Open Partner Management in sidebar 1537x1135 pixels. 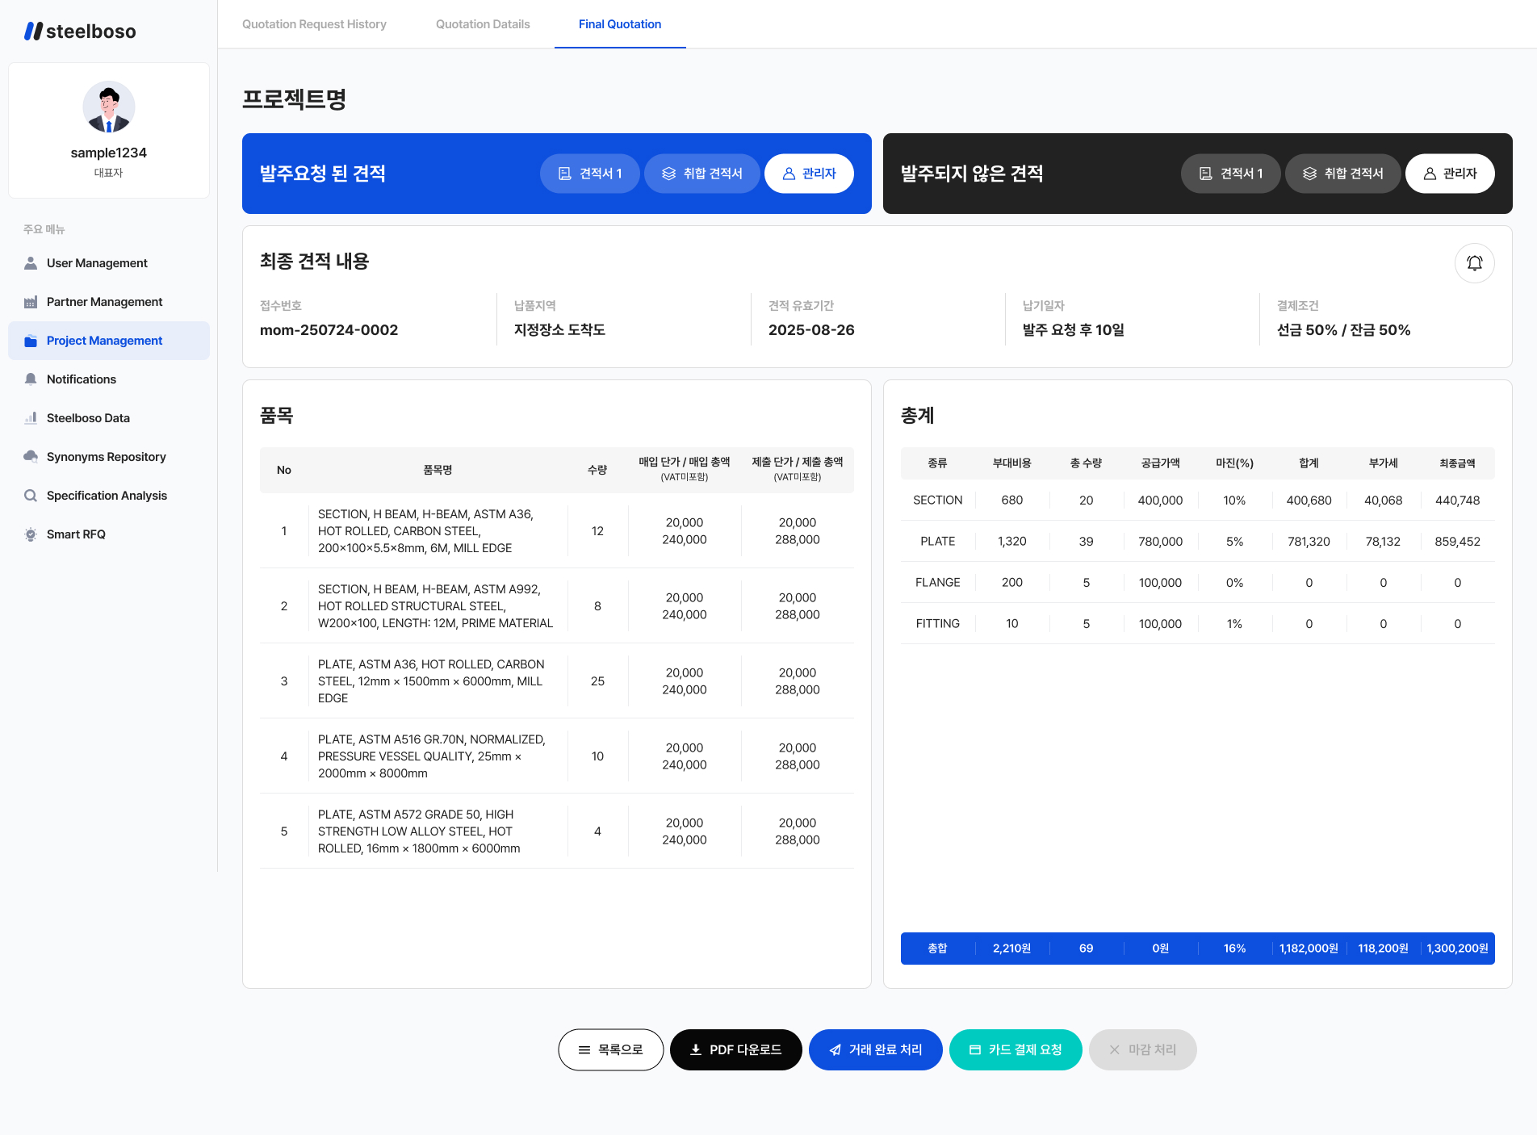click(x=104, y=302)
